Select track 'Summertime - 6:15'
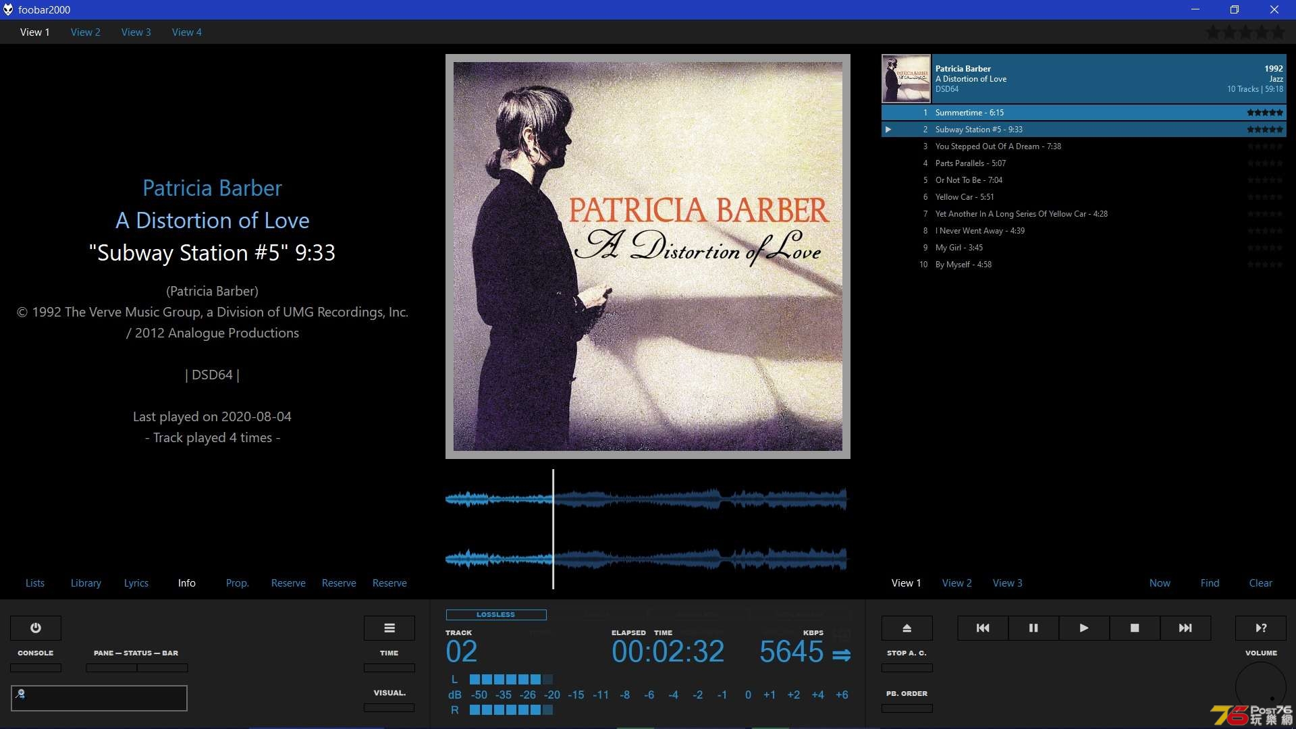 click(1084, 113)
